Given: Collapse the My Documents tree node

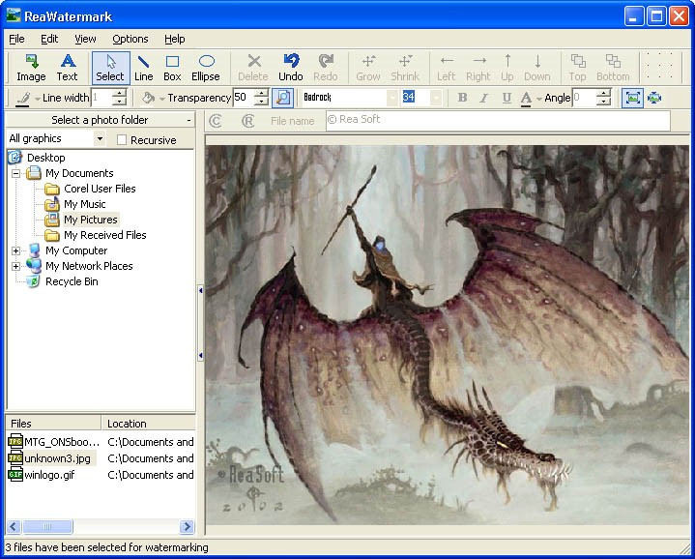Looking at the screenshot, I should (x=16, y=173).
